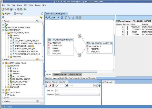
Task: Select the New DataSet 1 tab
Action: pos(60,75)
